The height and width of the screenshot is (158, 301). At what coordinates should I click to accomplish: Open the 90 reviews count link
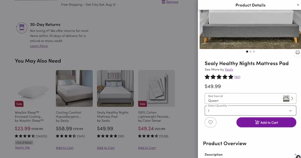click(237, 77)
